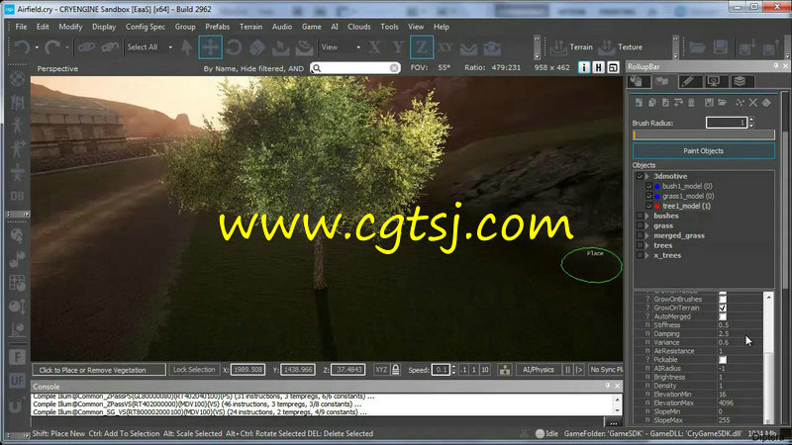Toggle the viewport 'H' helpers icon
This screenshot has width=792, height=445.
coord(599,67)
